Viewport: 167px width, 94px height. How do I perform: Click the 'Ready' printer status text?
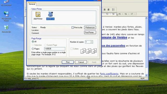pos(43,27)
